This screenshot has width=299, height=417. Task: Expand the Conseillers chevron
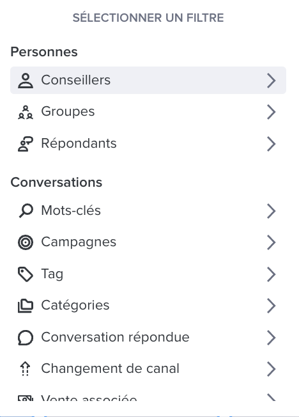pos(271,81)
